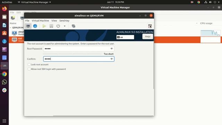Select the us keyboard layout indicator
The width and height of the screenshot is (222, 125).
[125, 37]
